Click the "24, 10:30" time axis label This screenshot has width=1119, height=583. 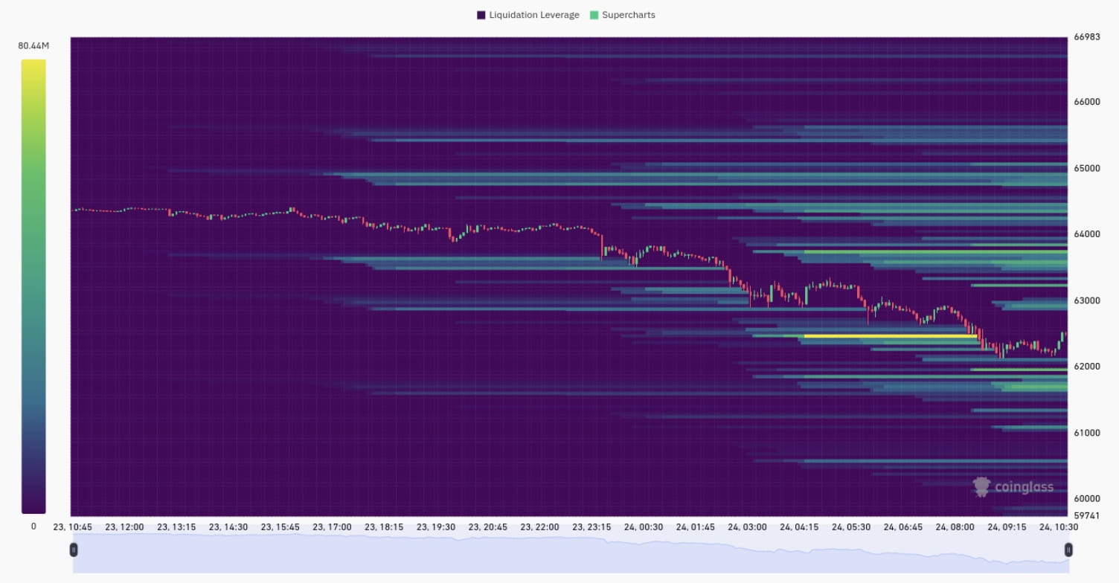tap(1058, 526)
